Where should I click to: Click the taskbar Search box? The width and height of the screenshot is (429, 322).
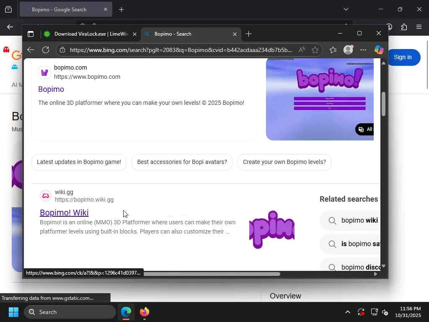click(70, 312)
